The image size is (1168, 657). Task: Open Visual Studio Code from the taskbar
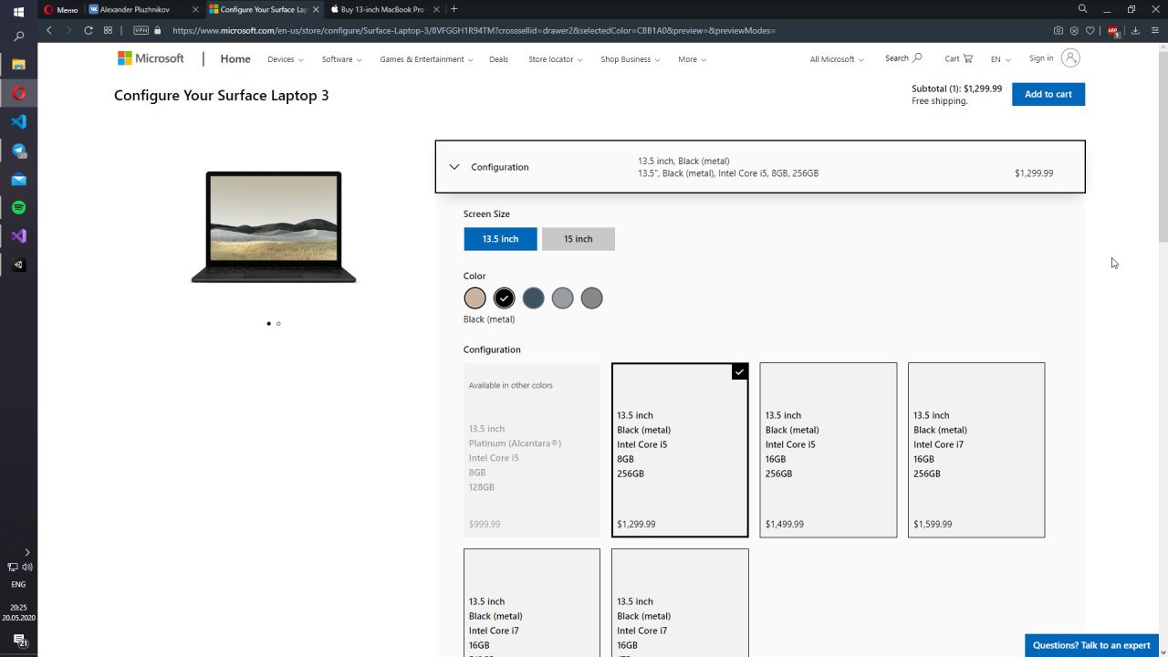pos(18,121)
